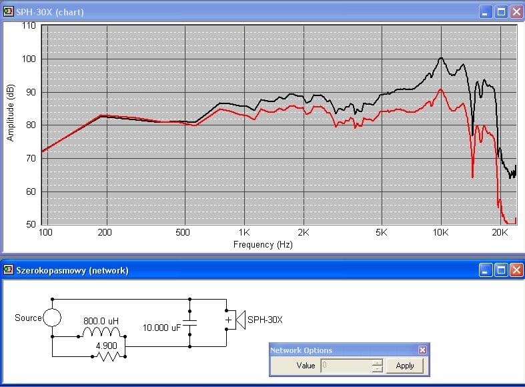
Task: Increase Value with the spinner up arrow
Action: (377, 362)
